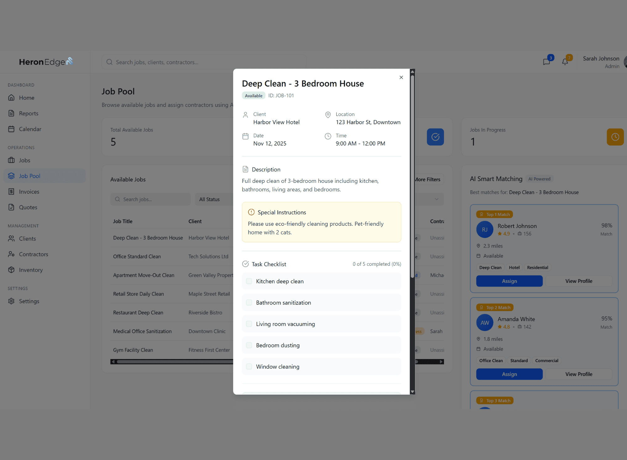
Task: Open Reports in sidebar
Action: pos(45,114)
